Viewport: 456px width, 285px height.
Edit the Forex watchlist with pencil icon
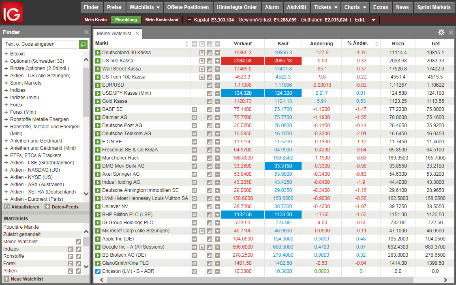(78, 264)
